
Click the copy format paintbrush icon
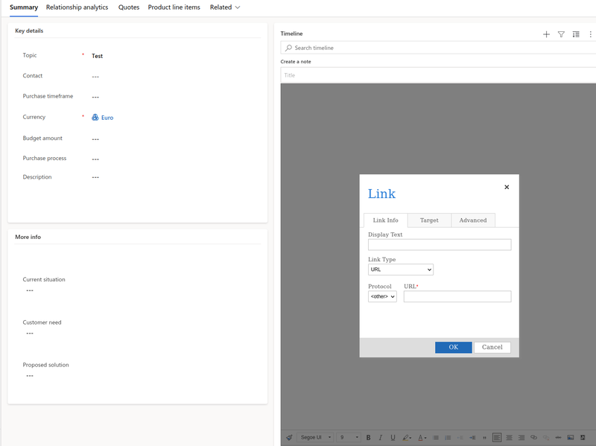coord(289,438)
